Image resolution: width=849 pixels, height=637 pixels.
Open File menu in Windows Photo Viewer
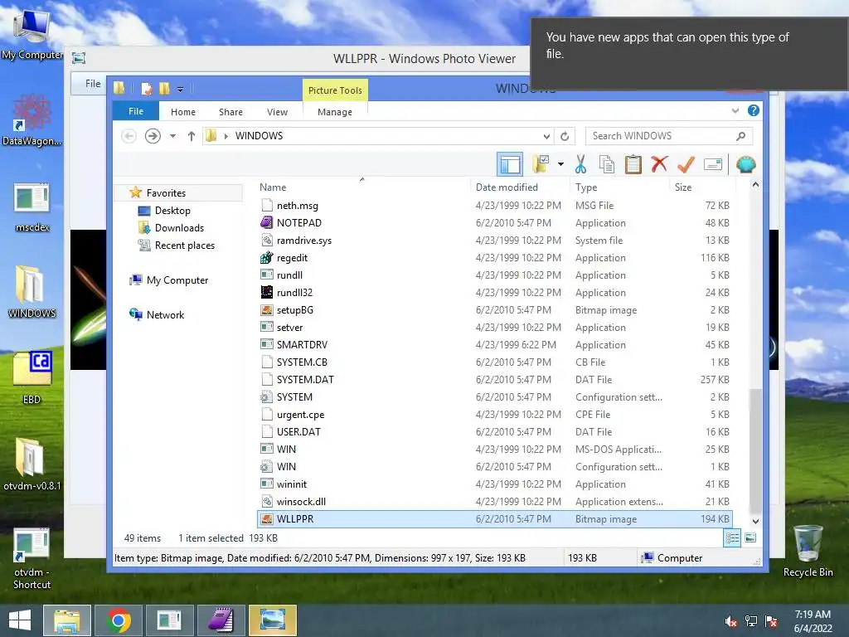[93, 84]
